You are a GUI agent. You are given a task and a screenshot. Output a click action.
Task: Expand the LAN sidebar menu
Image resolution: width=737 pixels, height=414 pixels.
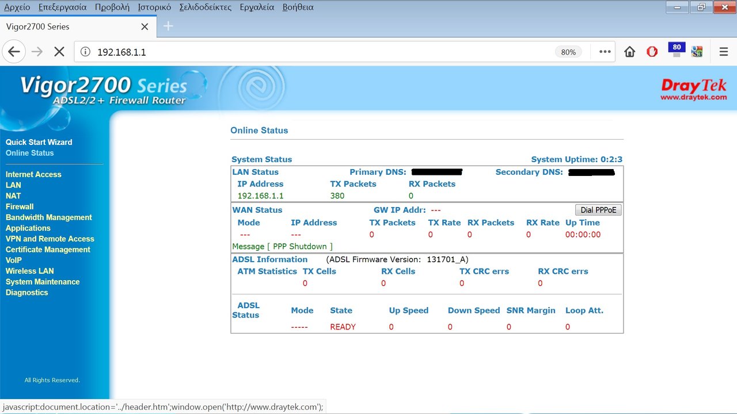click(x=13, y=185)
